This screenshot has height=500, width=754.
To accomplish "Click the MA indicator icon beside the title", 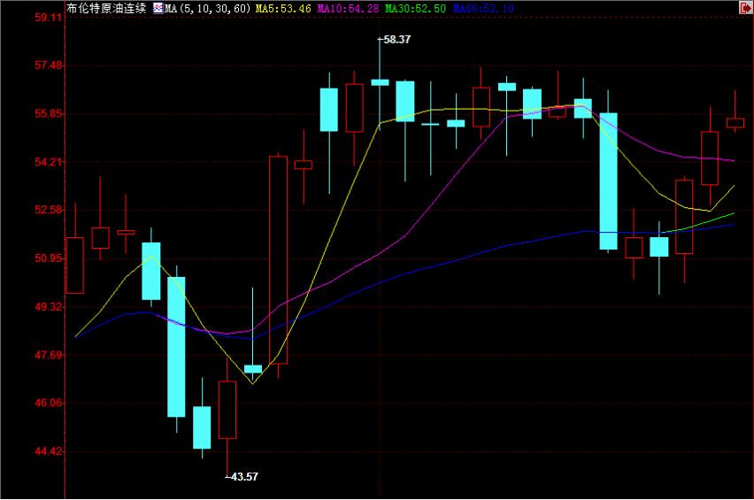I will click(x=158, y=9).
